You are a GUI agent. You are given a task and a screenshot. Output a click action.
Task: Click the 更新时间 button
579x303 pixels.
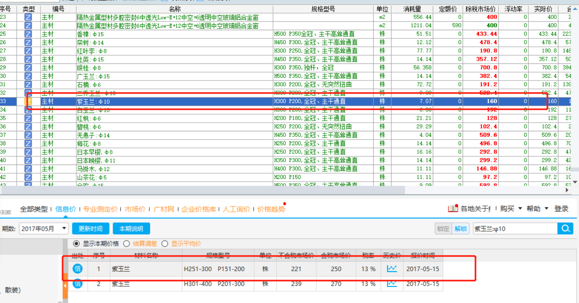[x=91, y=228]
